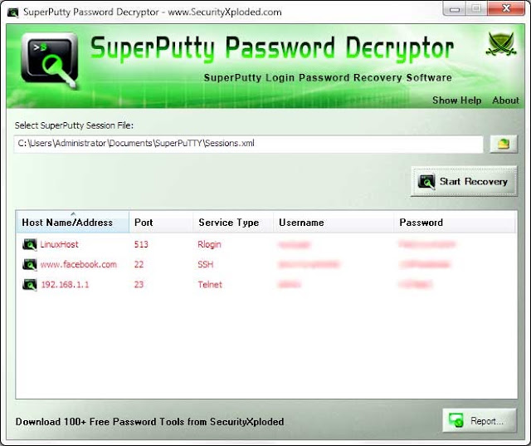Click the LinuxHost row icon
531x446 pixels.
tap(30, 244)
